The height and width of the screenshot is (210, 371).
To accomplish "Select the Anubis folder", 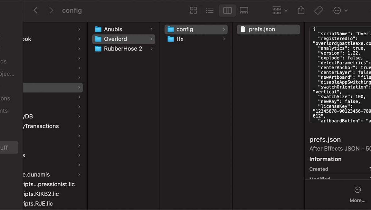I will tap(113, 29).
